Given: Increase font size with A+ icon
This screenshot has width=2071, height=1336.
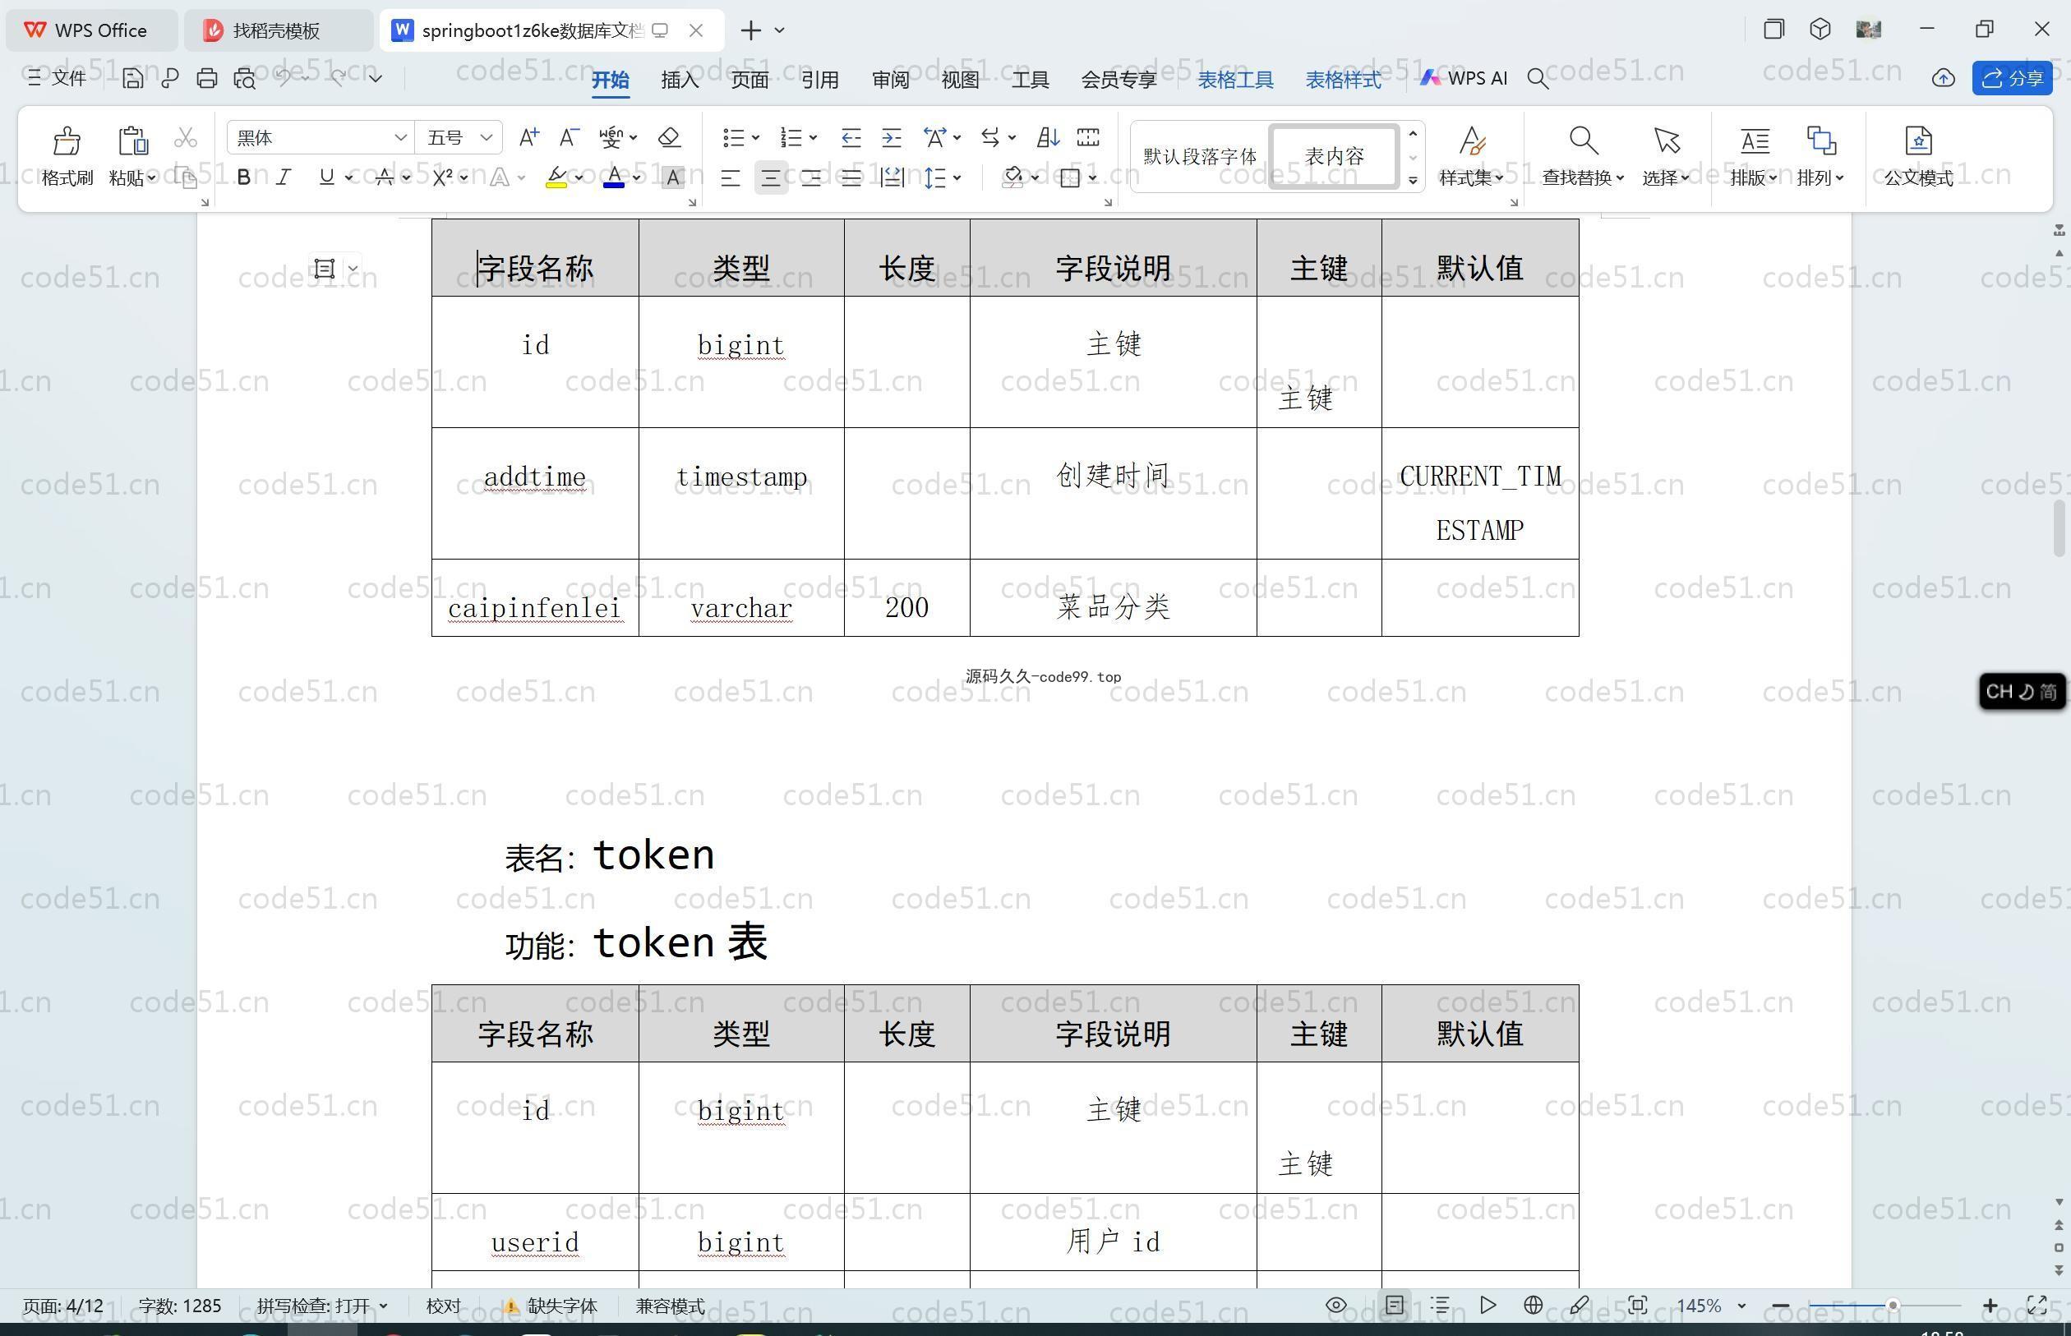Looking at the screenshot, I should pyautogui.click(x=528, y=137).
